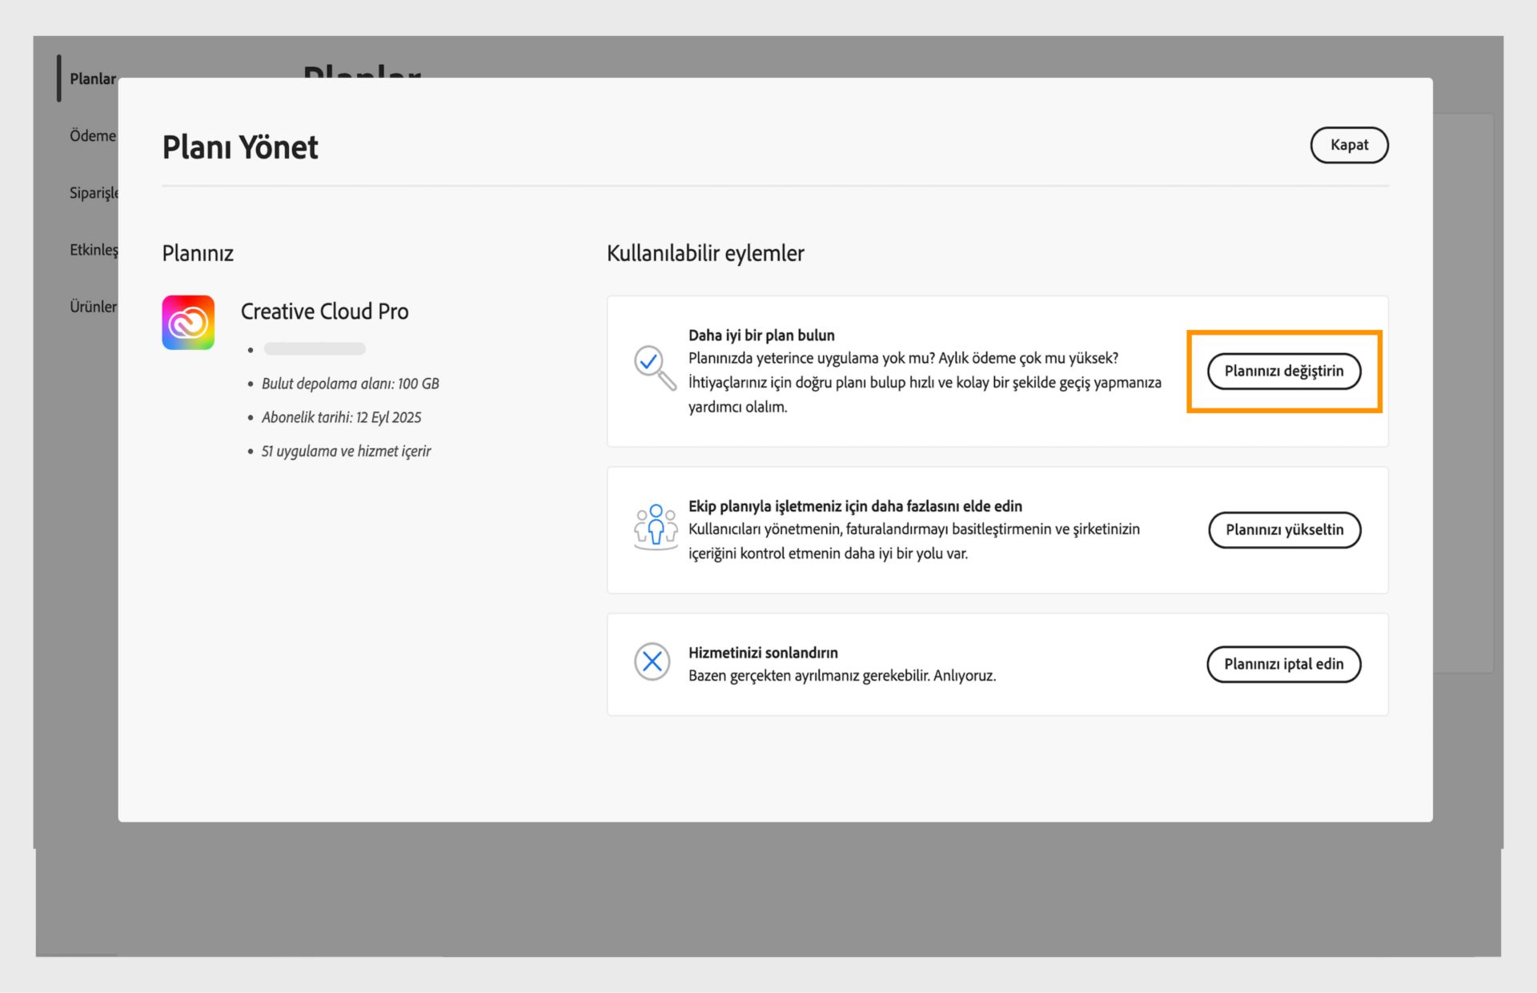The height and width of the screenshot is (993, 1537).
Task: Click the team users icon
Action: pos(656,527)
